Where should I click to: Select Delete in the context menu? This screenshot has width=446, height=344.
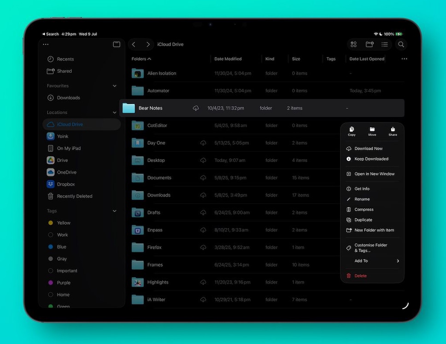coord(360,276)
